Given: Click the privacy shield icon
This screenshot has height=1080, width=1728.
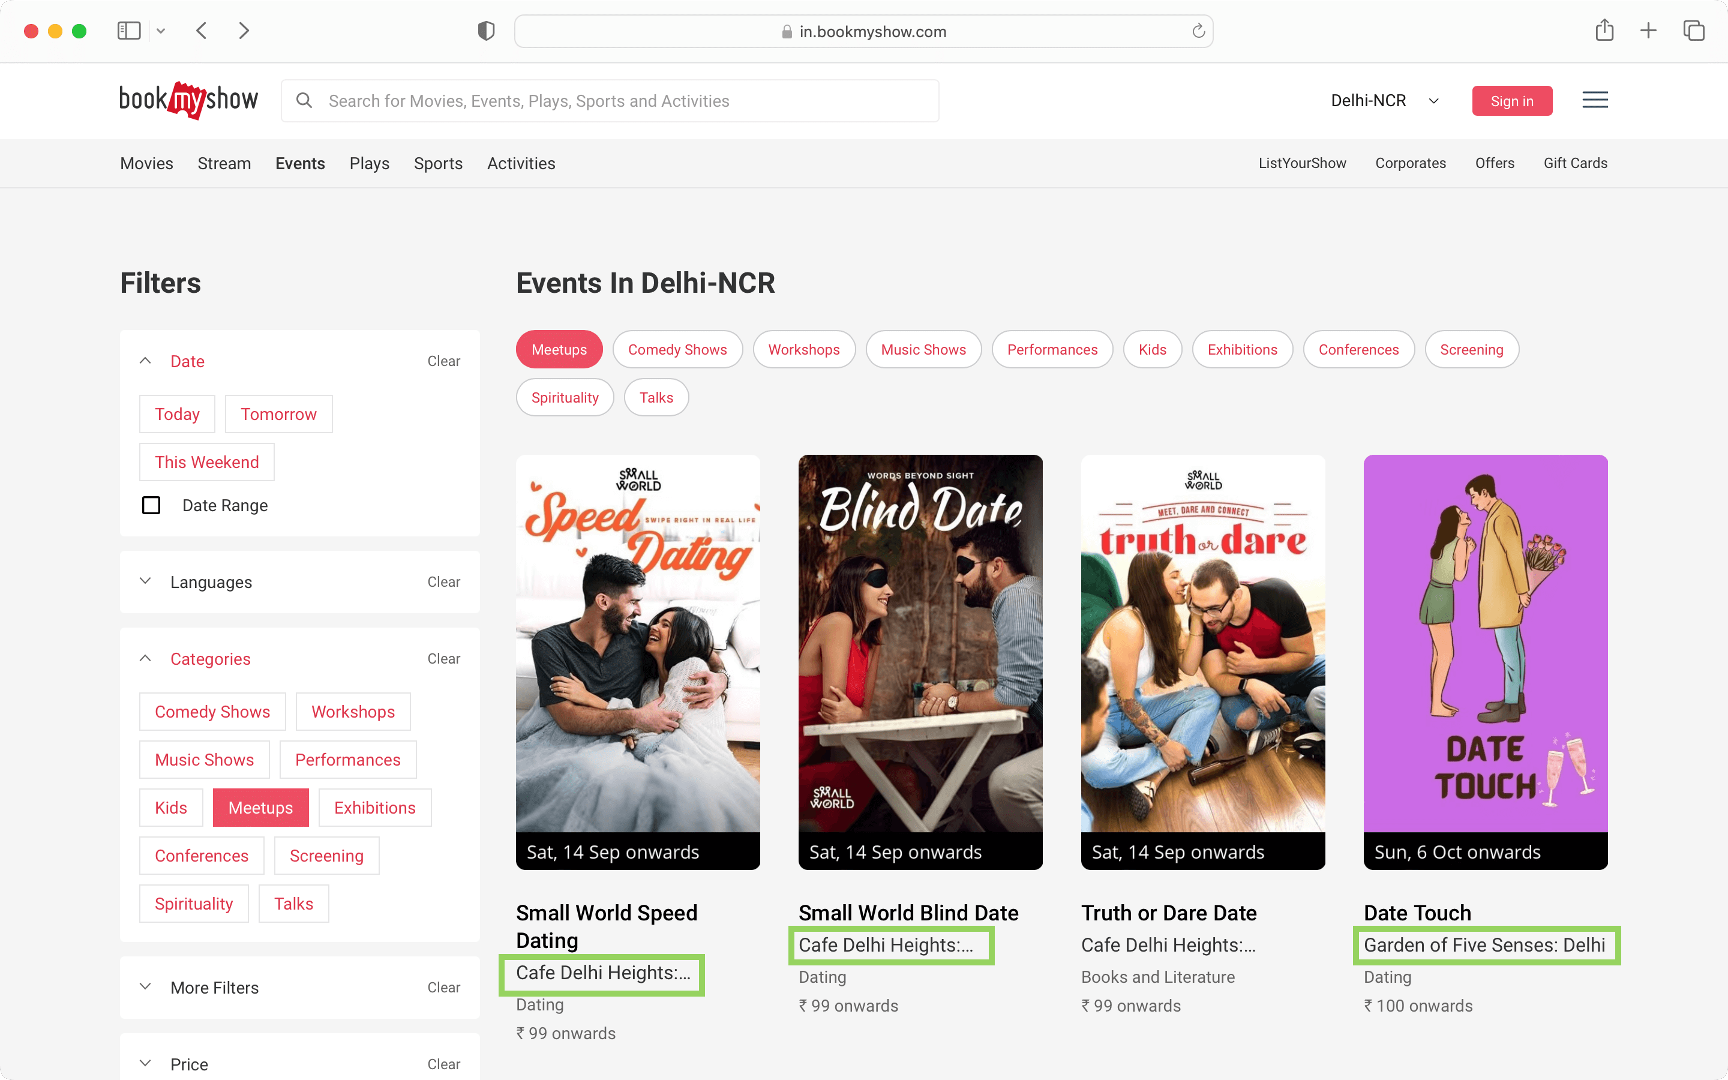Looking at the screenshot, I should pos(486,31).
